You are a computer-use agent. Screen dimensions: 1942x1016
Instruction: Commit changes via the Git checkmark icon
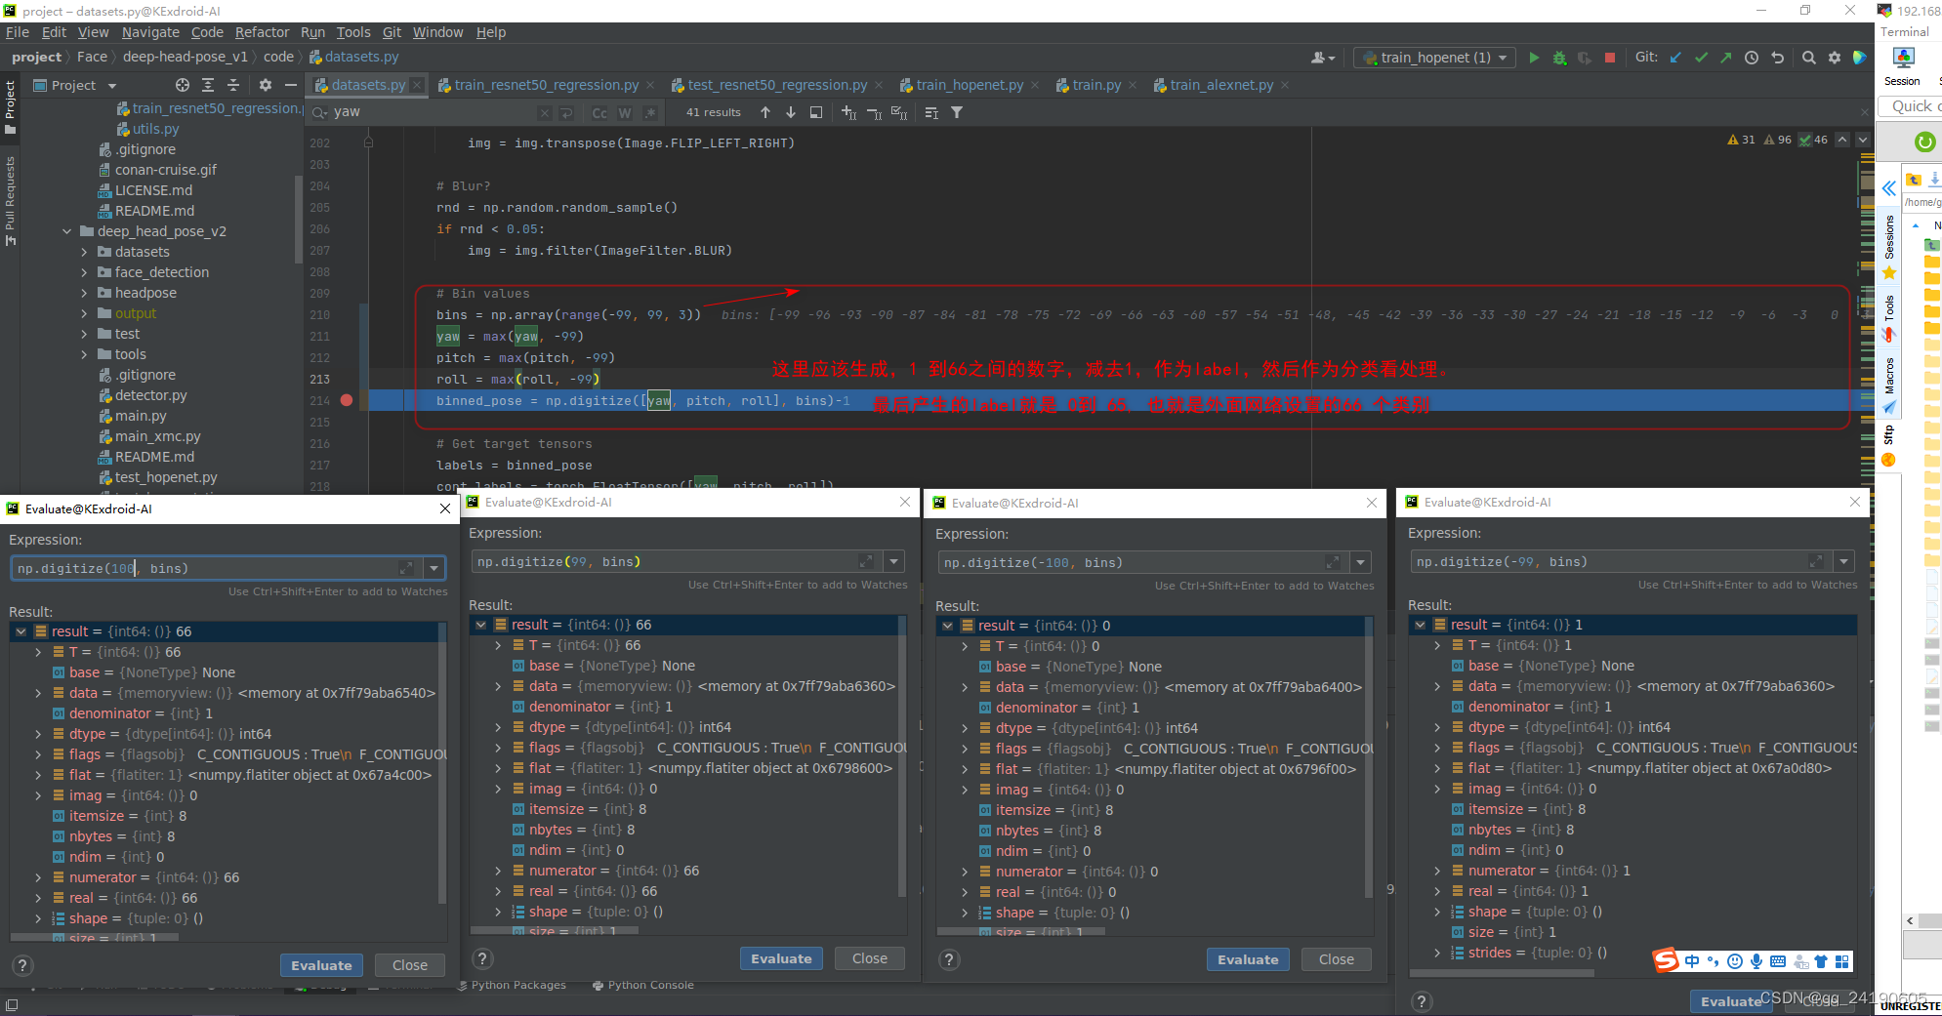pyautogui.click(x=1701, y=57)
